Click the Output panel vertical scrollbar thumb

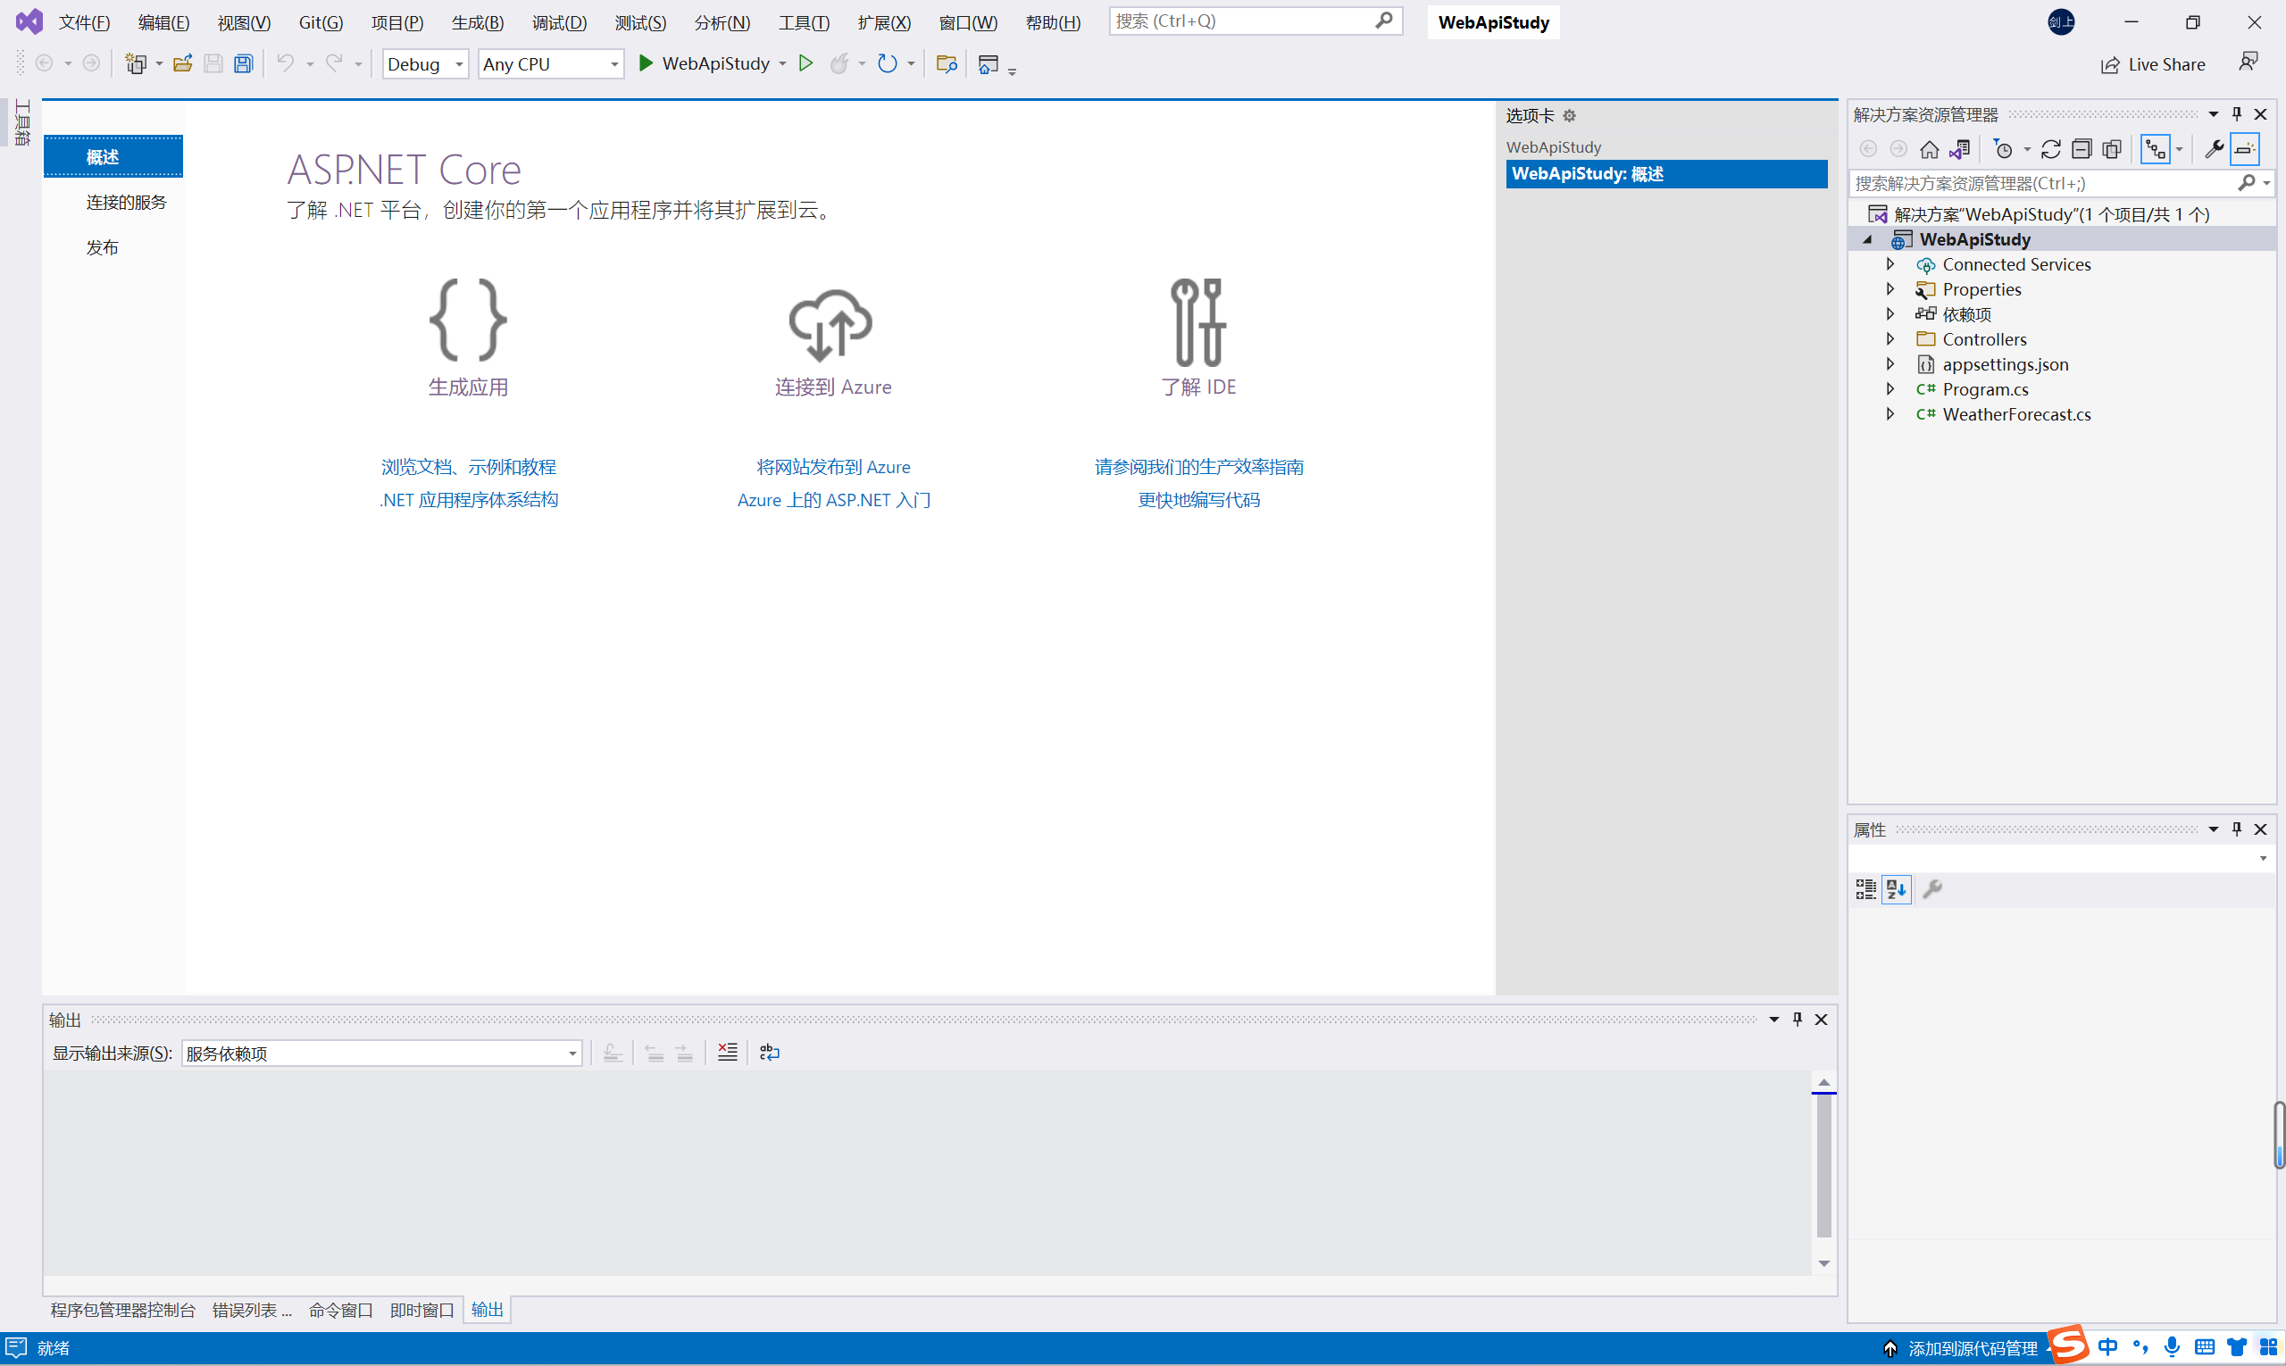point(1823,1164)
